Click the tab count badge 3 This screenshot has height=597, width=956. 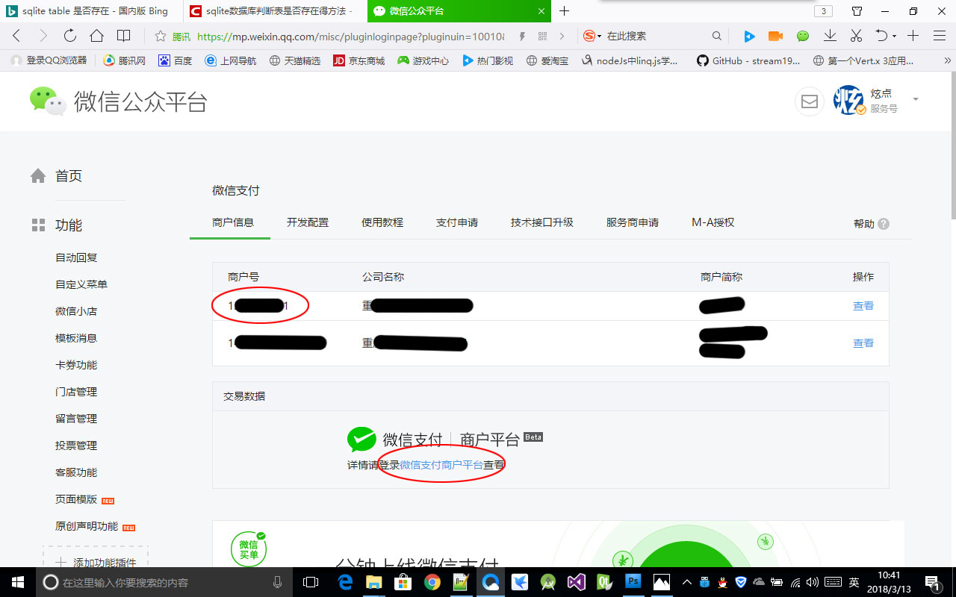click(823, 11)
